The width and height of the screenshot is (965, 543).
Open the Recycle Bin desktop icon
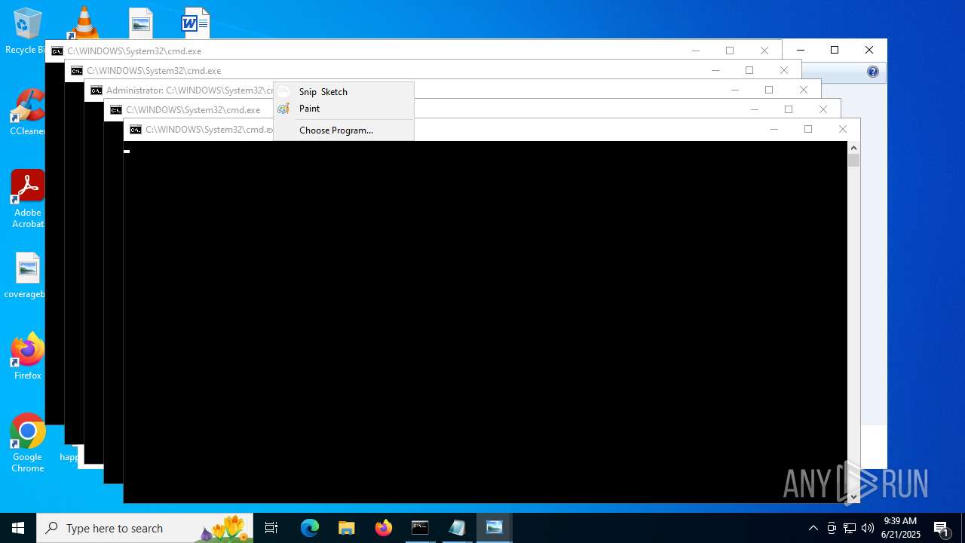coord(27,31)
